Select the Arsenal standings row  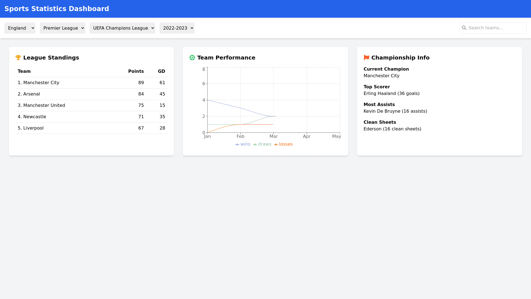(91, 94)
